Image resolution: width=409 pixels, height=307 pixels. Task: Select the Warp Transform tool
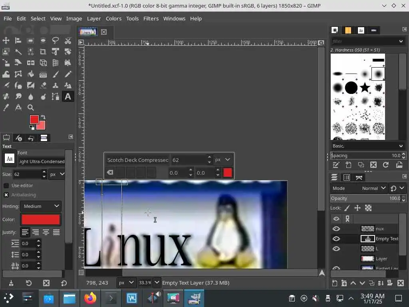coord(6,74)
